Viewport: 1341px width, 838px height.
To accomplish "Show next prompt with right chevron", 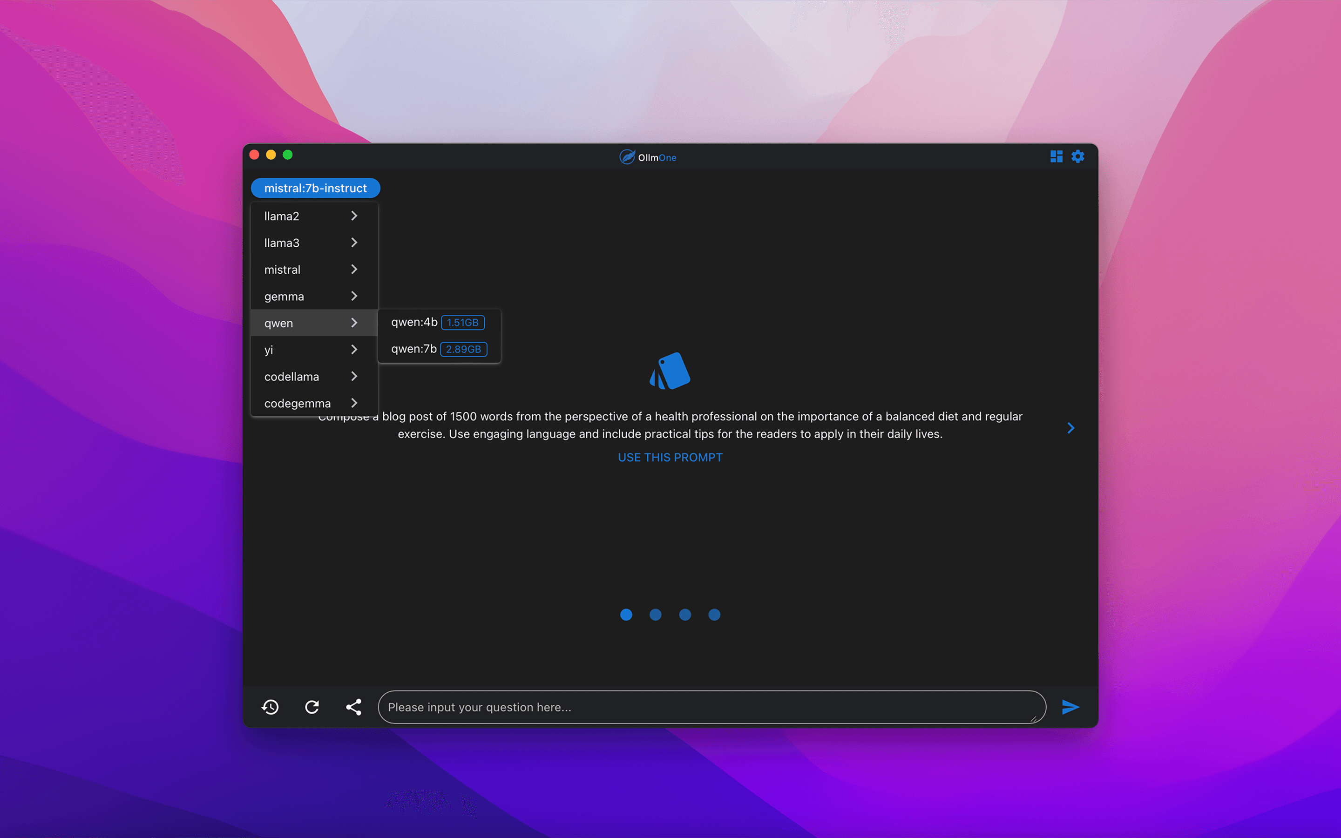I will 1070,428.
